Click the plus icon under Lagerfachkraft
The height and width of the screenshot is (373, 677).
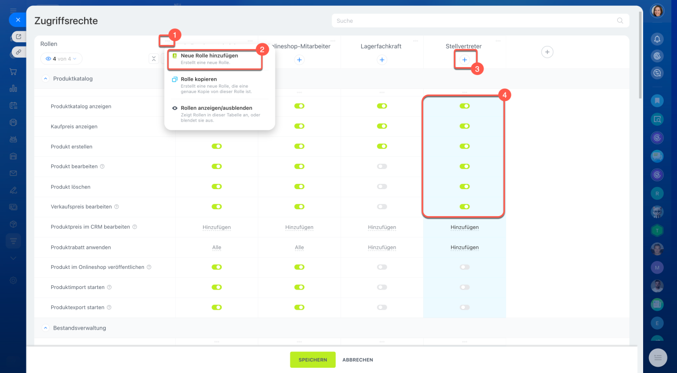382,60
